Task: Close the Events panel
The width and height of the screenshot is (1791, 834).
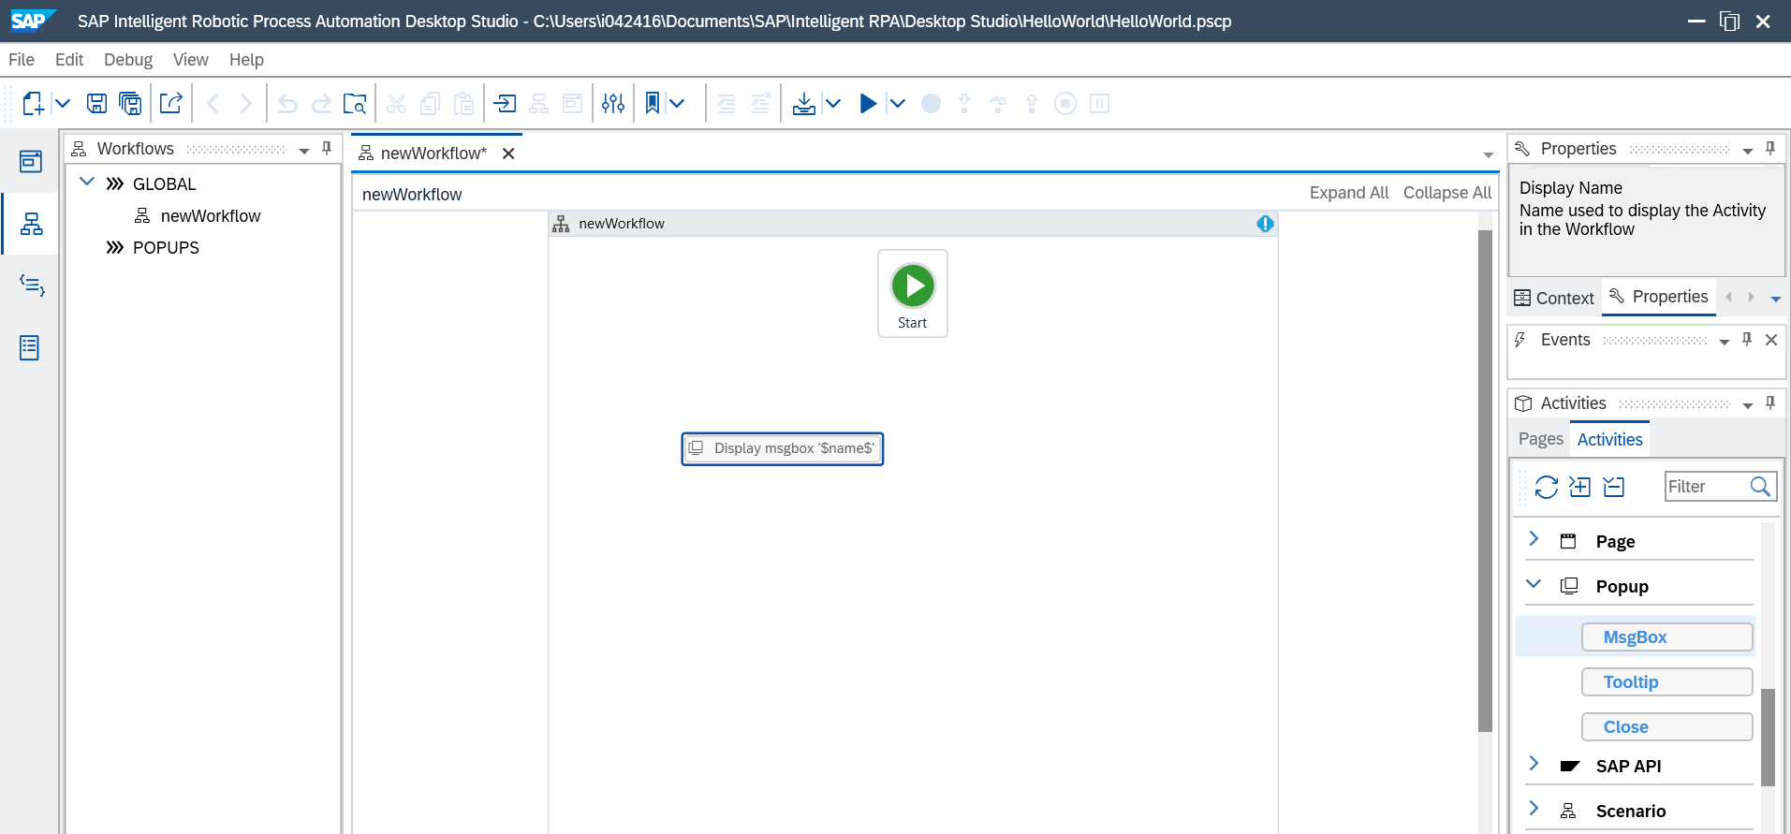Action: (x=1771, y=340)
